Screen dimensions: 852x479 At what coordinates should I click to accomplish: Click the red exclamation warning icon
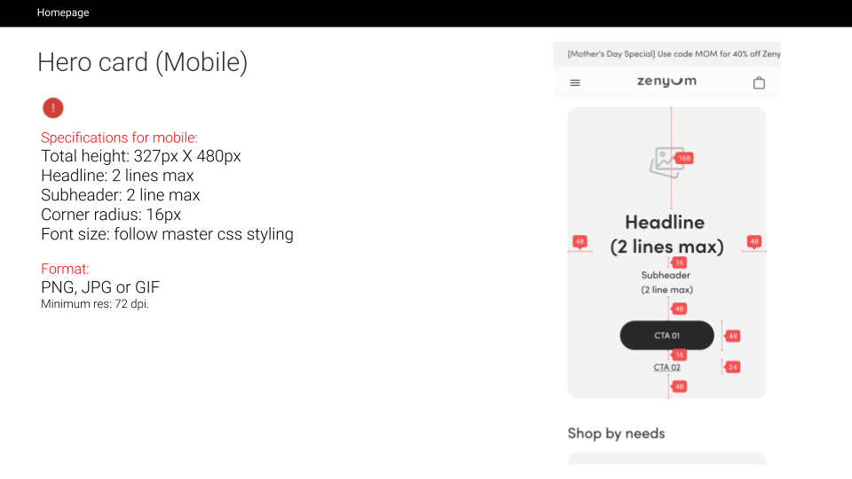[x=53, y=108]
